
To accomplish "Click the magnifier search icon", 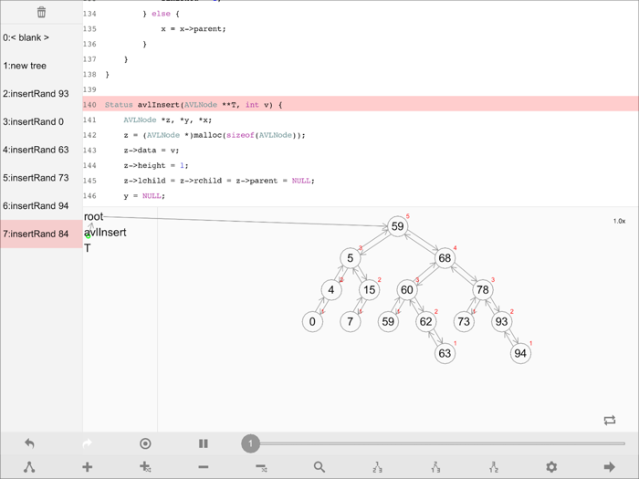I will point(319,467).
